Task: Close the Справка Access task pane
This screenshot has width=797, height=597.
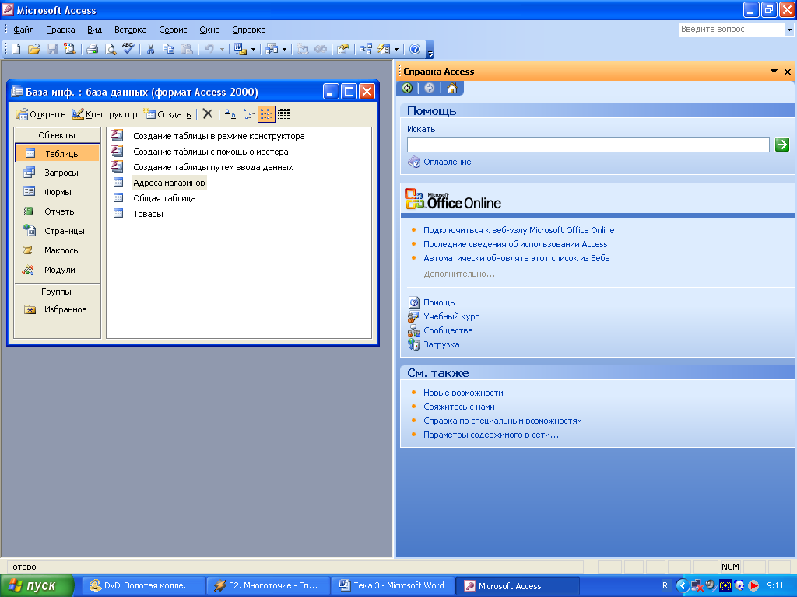Action: (788, 72)
